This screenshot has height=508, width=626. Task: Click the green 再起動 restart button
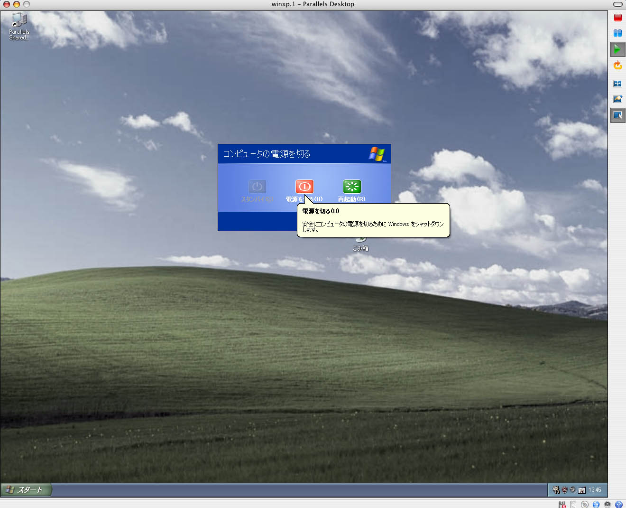(352, 187)
